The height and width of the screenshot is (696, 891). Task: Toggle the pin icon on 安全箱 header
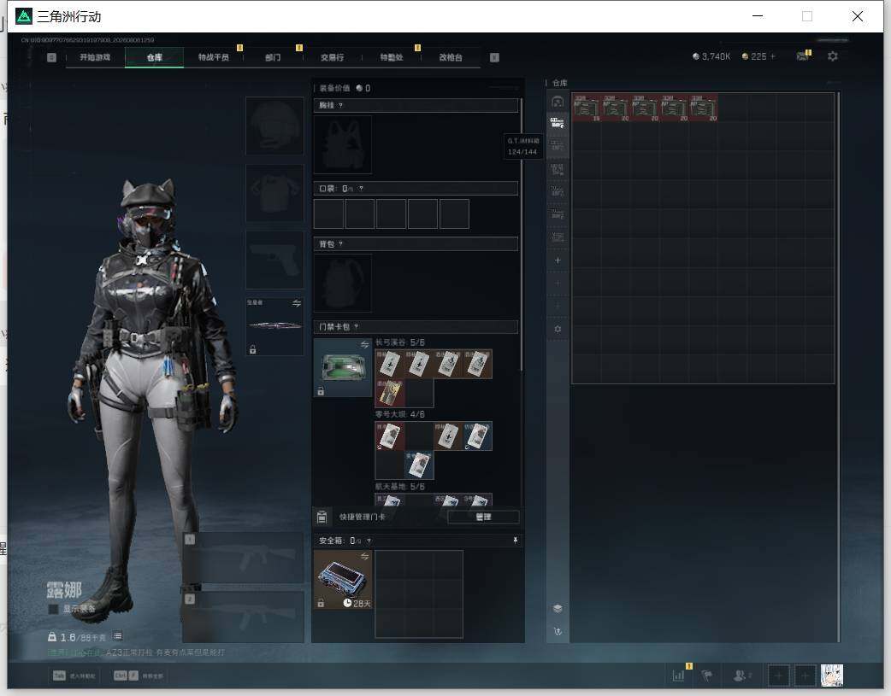[516, 541]
